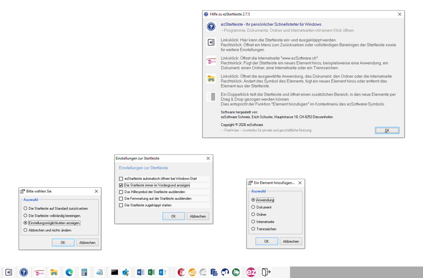Open the Calculator icon in the start bar
The height and width of the screenshot is (278, 423).
click(84, 272)
